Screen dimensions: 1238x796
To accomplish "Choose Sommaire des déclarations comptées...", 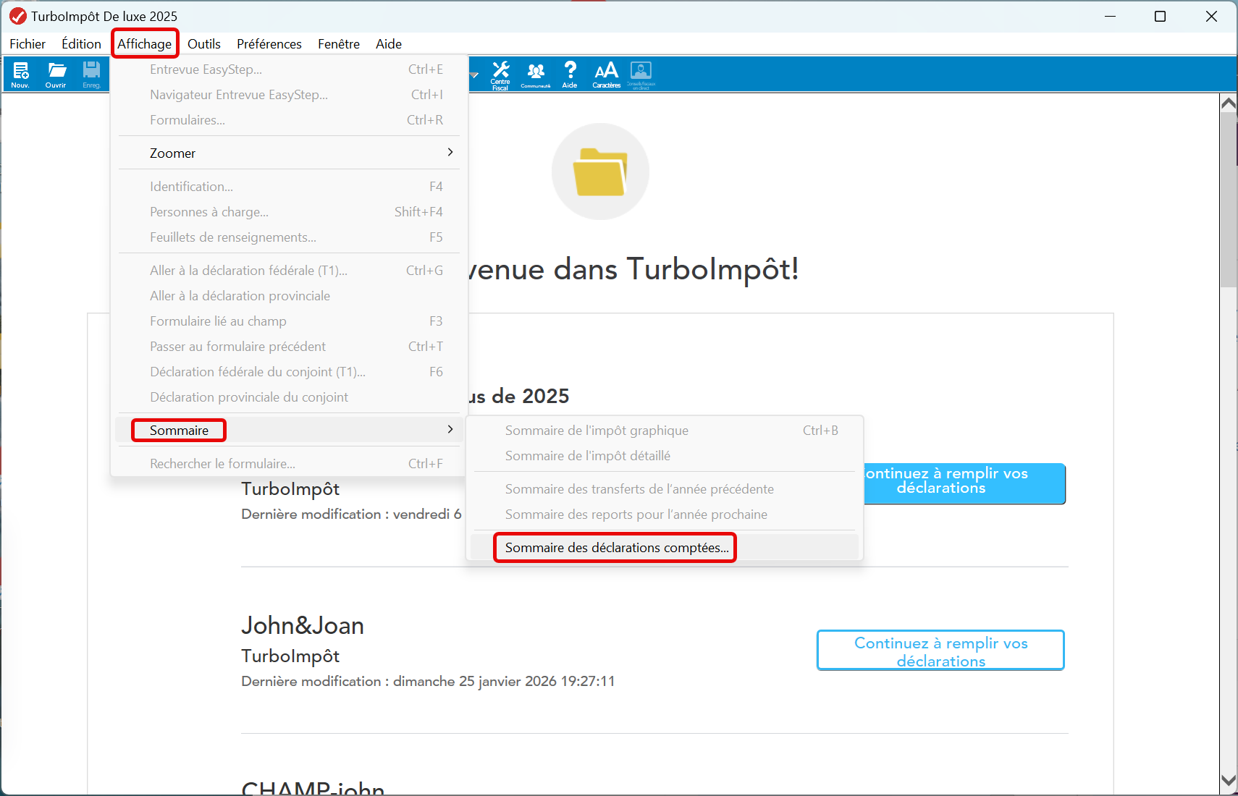I will click(665, 547).
